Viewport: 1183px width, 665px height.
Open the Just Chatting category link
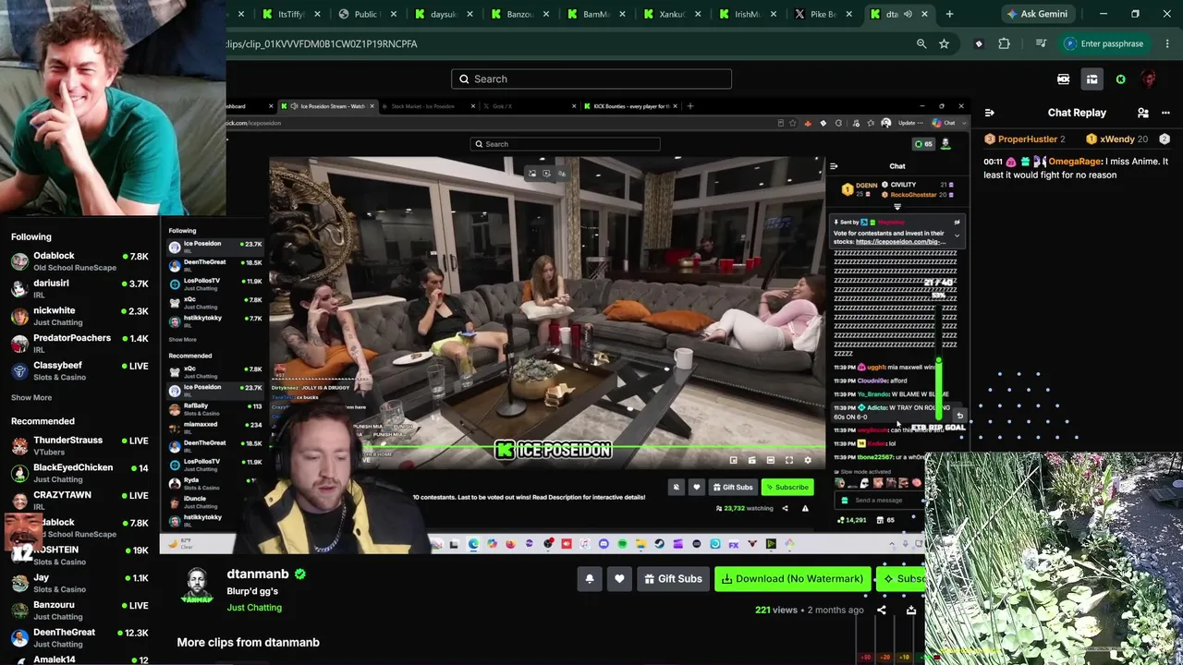[x=254, y=608]
